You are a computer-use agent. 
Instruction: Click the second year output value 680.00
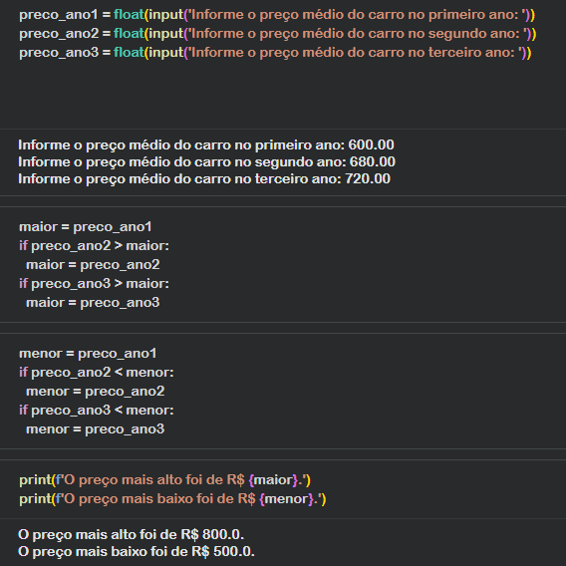pos(372,162)
